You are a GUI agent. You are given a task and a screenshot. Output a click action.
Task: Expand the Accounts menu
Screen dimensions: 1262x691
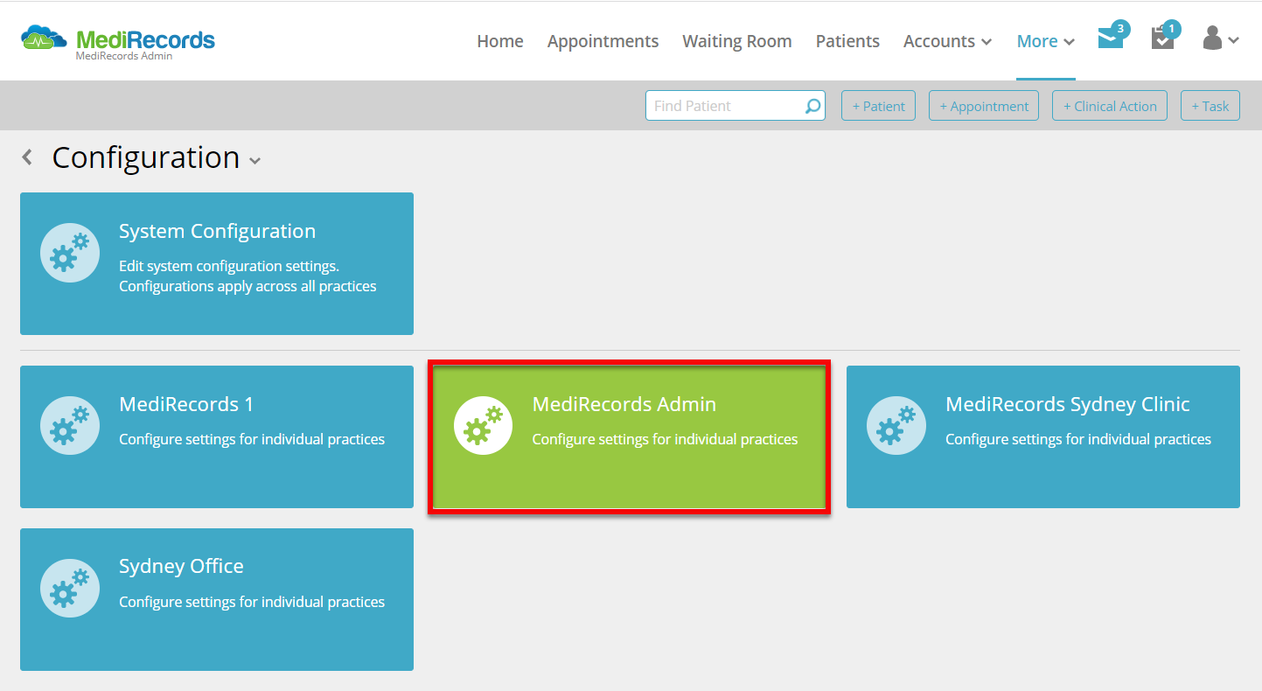click(x=947, y=41)
